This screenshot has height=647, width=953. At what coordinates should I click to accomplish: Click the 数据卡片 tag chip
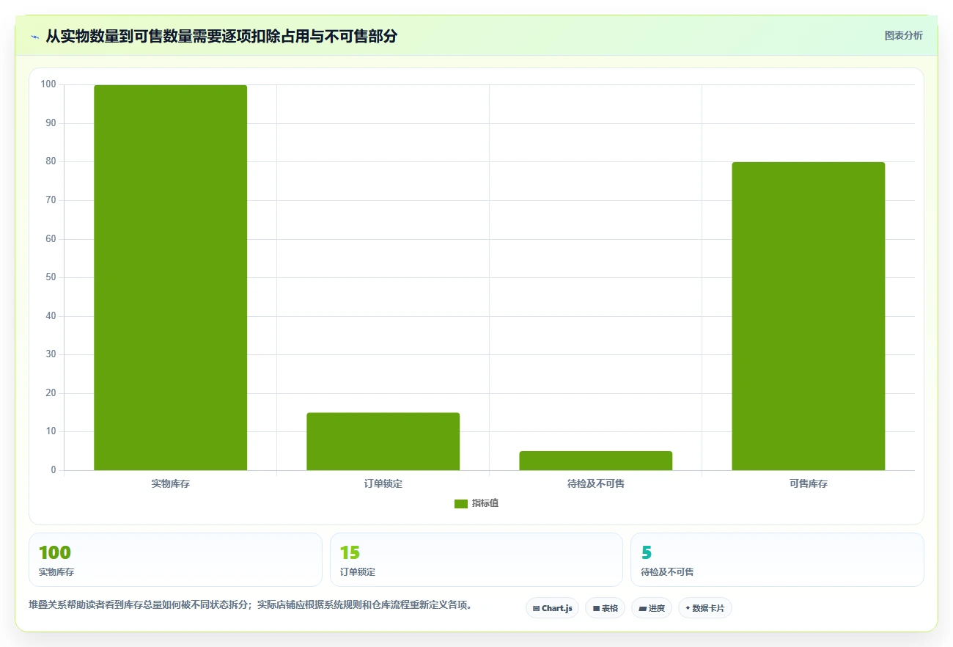705,608
